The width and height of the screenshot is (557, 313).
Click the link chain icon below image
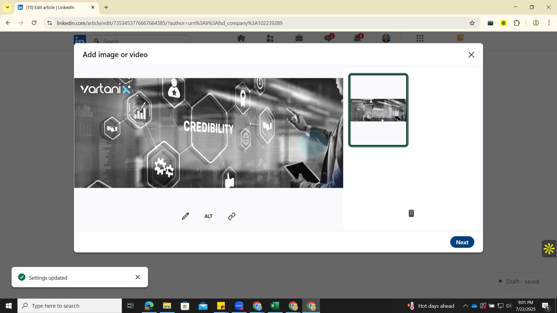click(232, 216)
